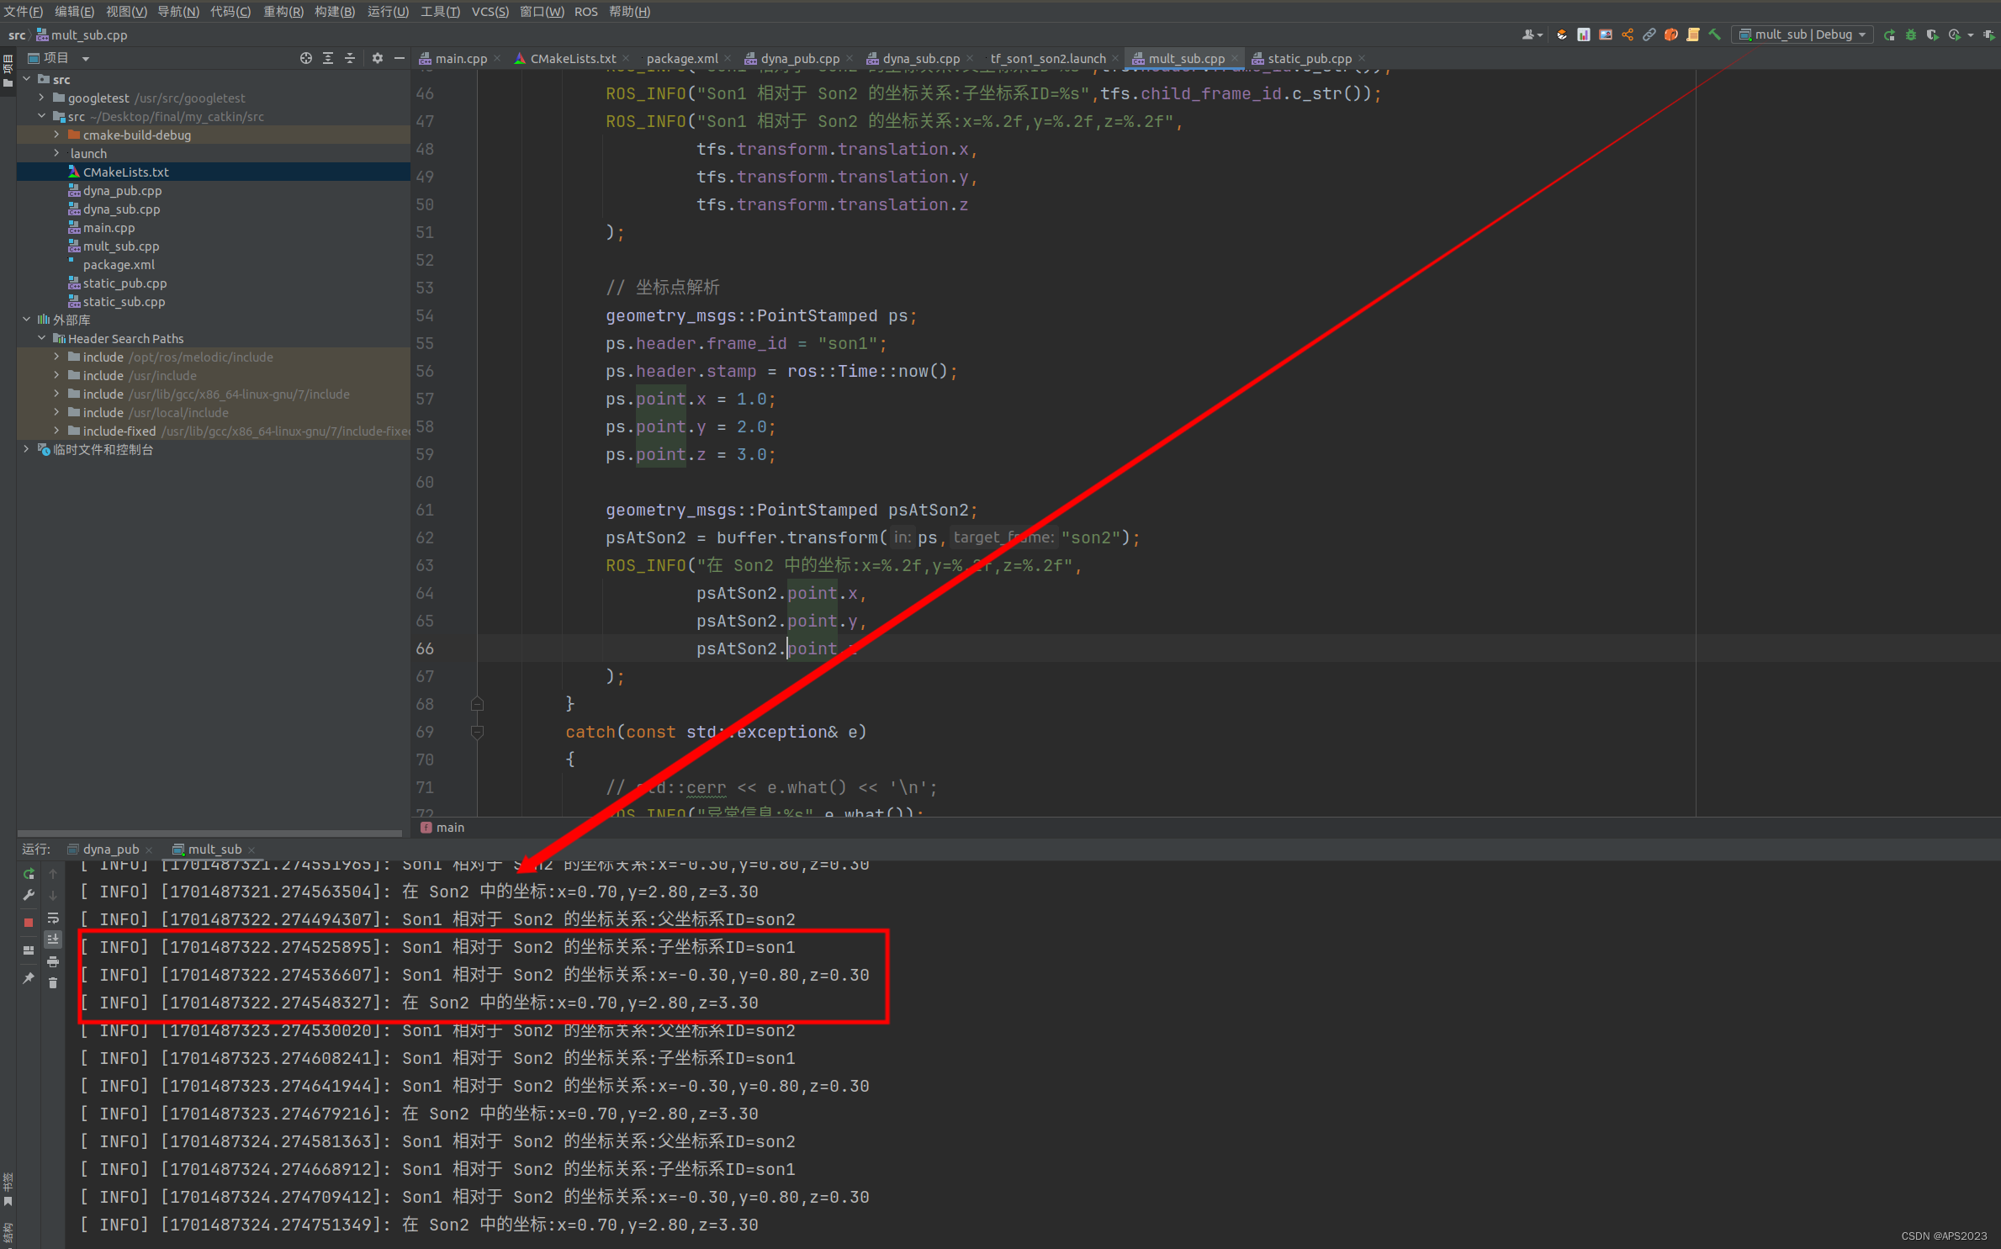Collapse all in the project tree toolbar
Screen dimensions: 2001x1249
(x=350, y=58)
